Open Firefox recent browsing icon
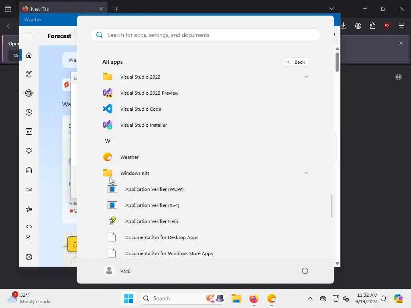 (8, 9)
